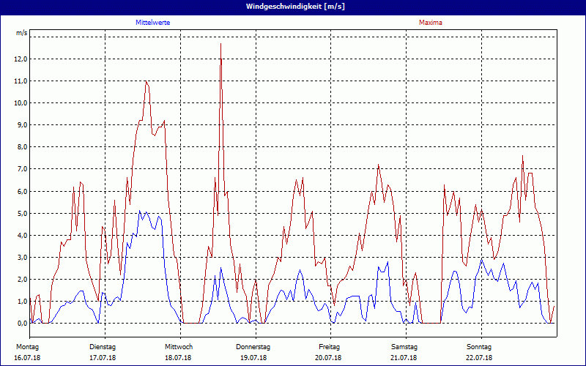Select the blue Mittelwerte legend label
586x366 pixels.
tap(153, 23)
